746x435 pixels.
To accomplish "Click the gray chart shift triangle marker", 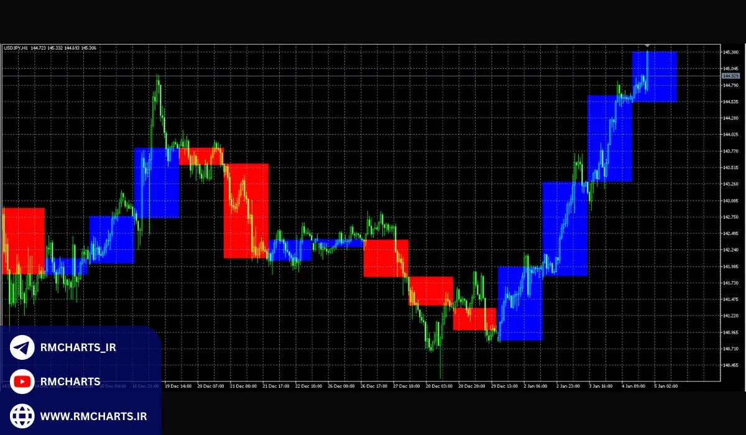I will (x=647, y=46).
